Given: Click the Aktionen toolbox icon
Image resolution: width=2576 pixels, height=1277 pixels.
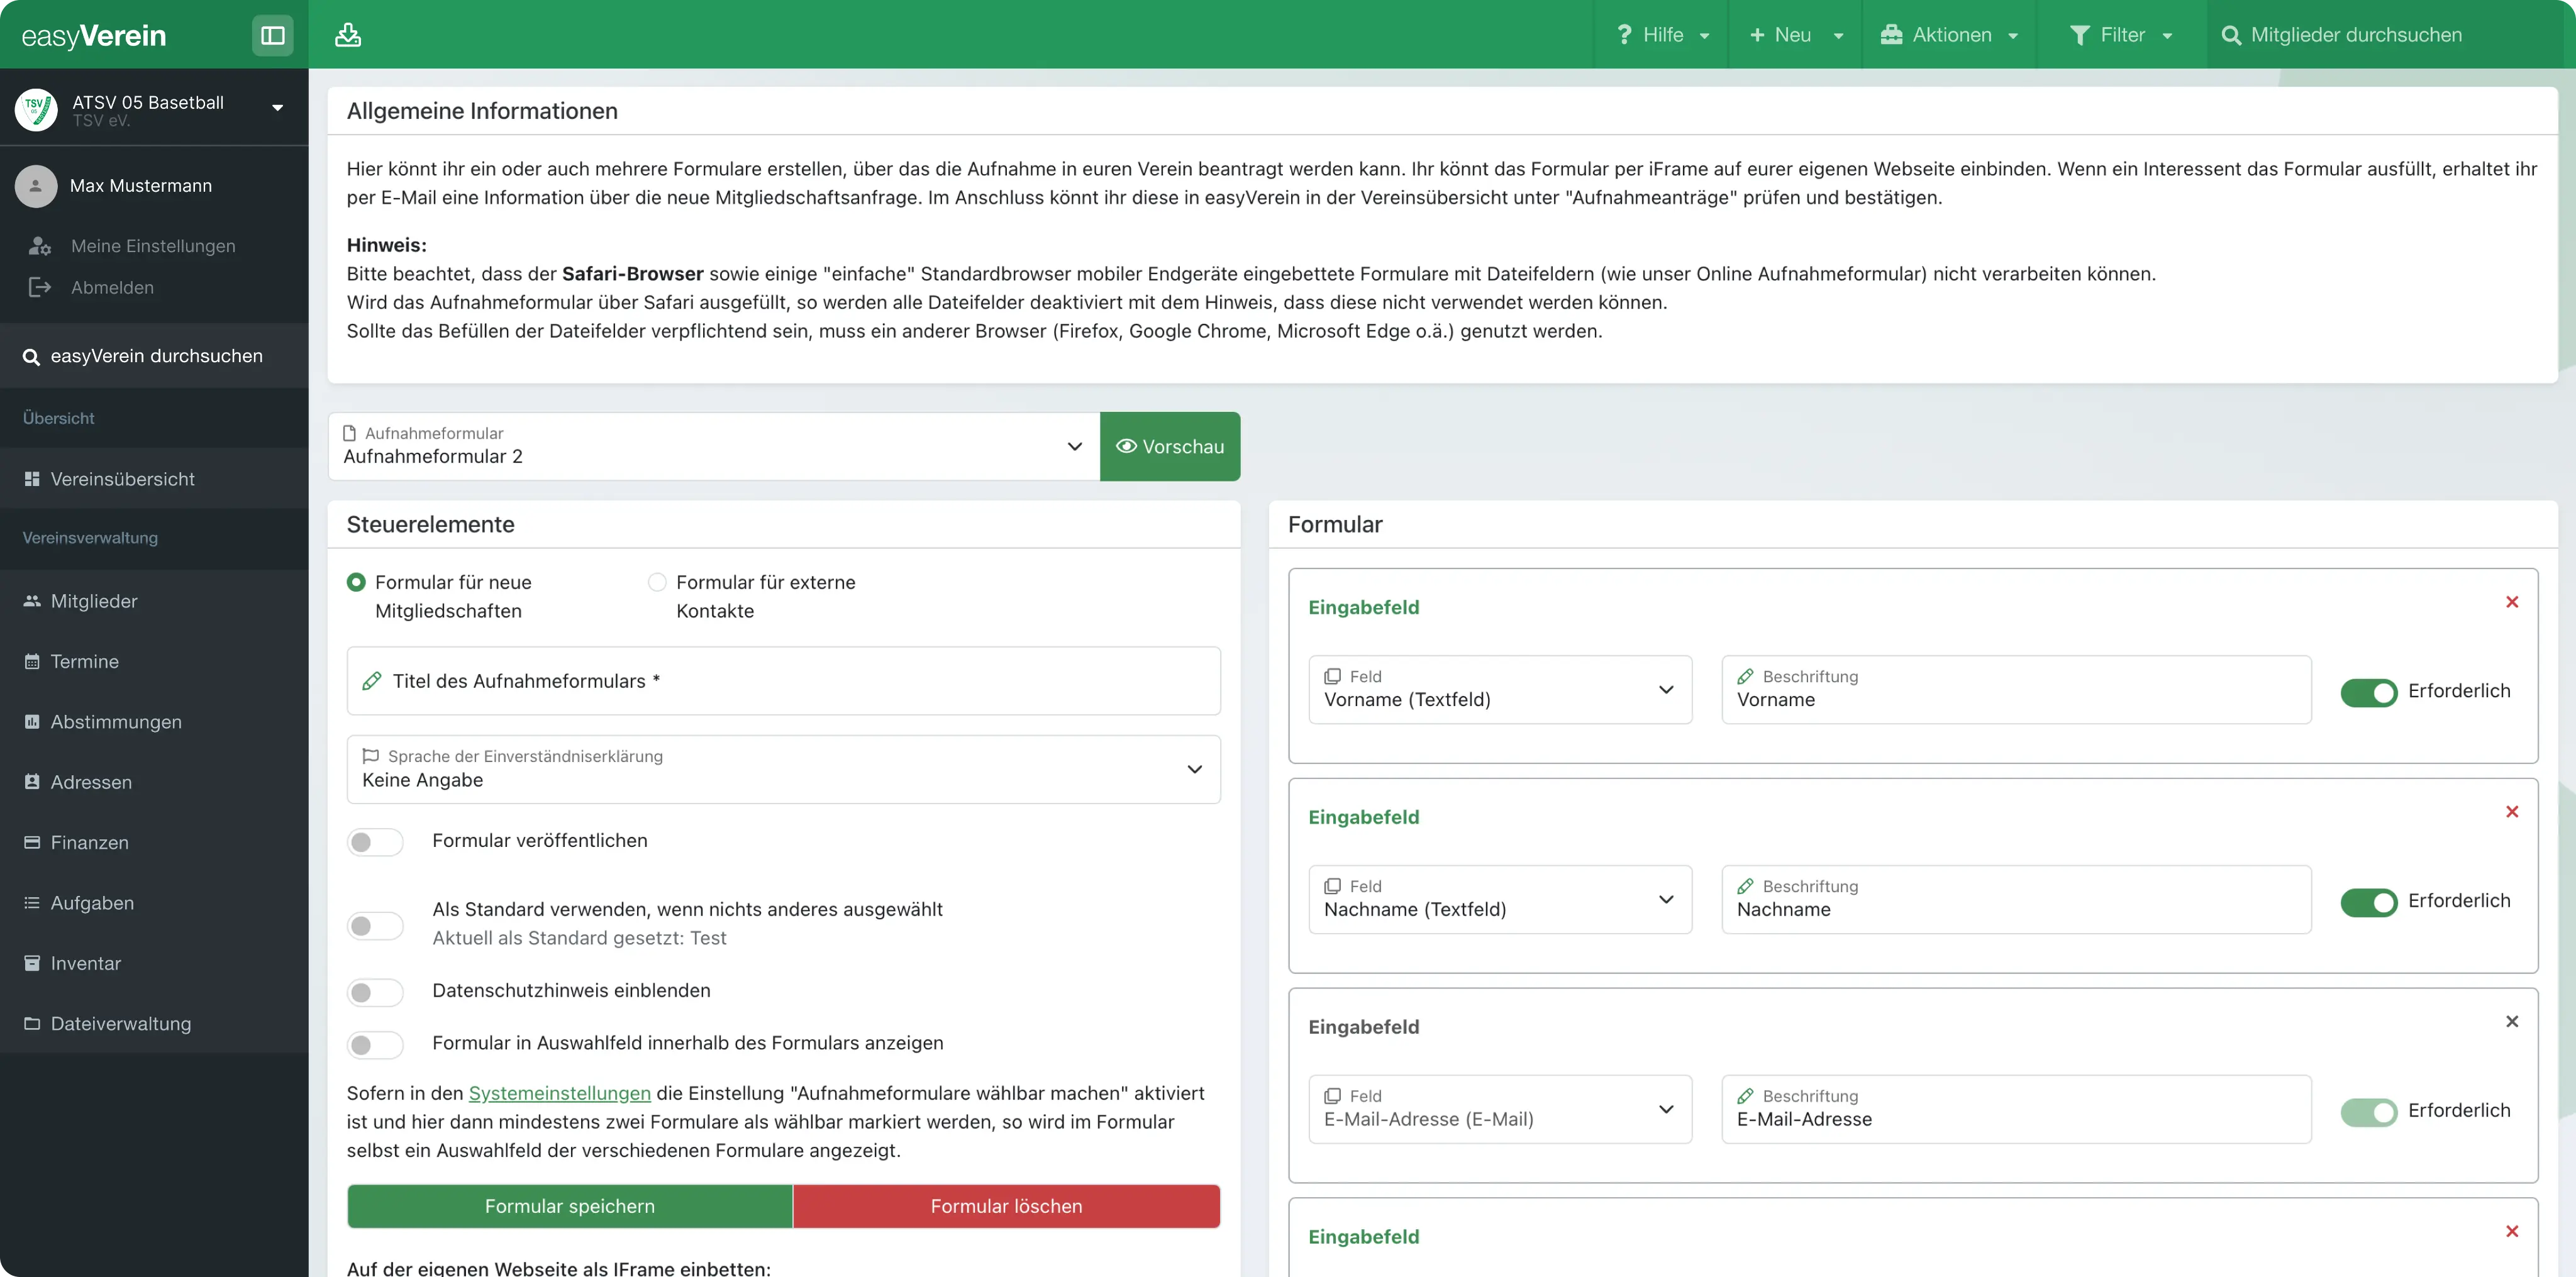Looking at the screenshot, I should point(1891,35).
